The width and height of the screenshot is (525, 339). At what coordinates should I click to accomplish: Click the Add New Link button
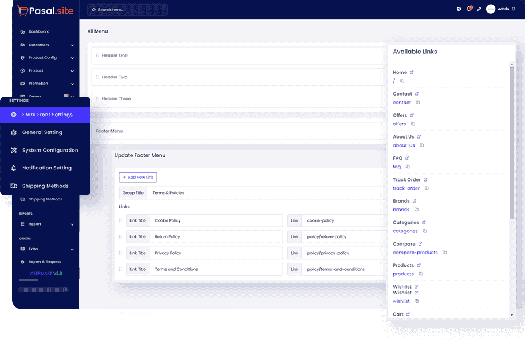click(138, 178)
